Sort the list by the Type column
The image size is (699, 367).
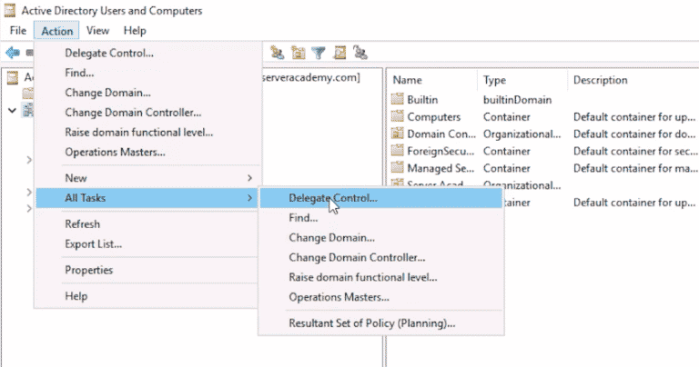point(495,80)
